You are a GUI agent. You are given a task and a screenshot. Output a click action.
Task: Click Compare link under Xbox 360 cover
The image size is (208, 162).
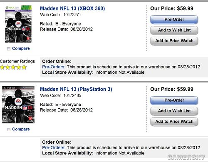tap(21, 48)
